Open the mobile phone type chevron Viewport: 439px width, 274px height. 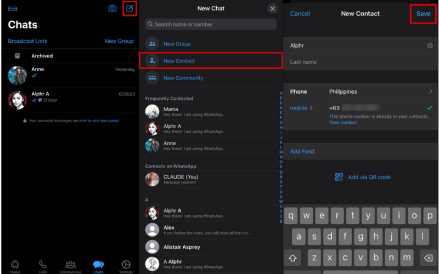pyautogui.click(x=312, y=108)
